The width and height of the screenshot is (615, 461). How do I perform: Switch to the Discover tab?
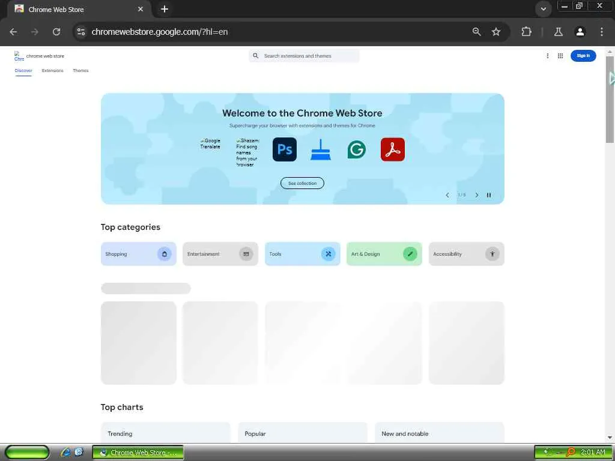click(x=23, y=71)
